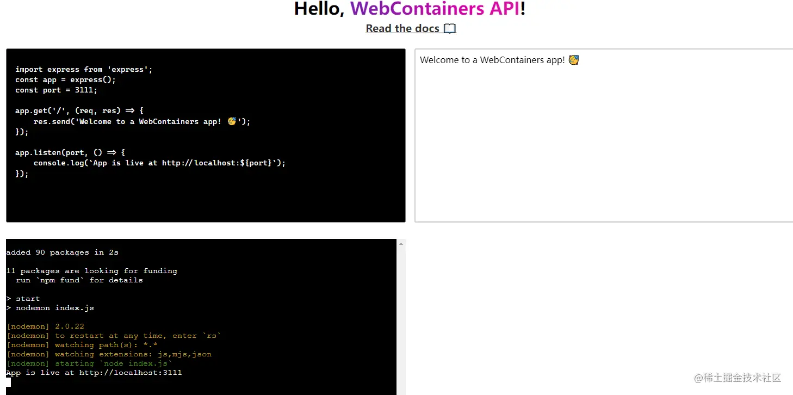Click the book icon beside Read the docs

pyautogui.click(x=450, y=29)
